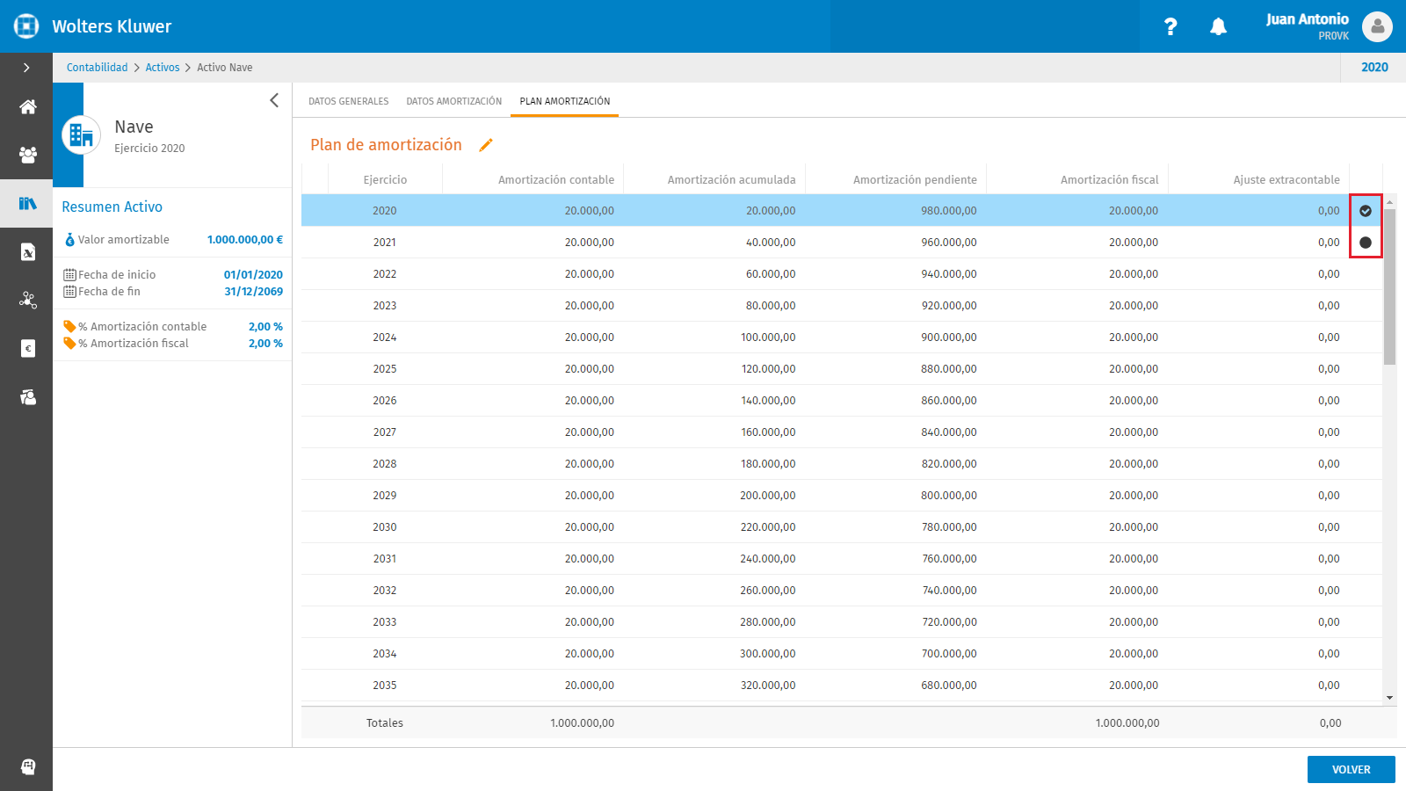Expand the left sidebar with arrow

click(x=26, y=68)
